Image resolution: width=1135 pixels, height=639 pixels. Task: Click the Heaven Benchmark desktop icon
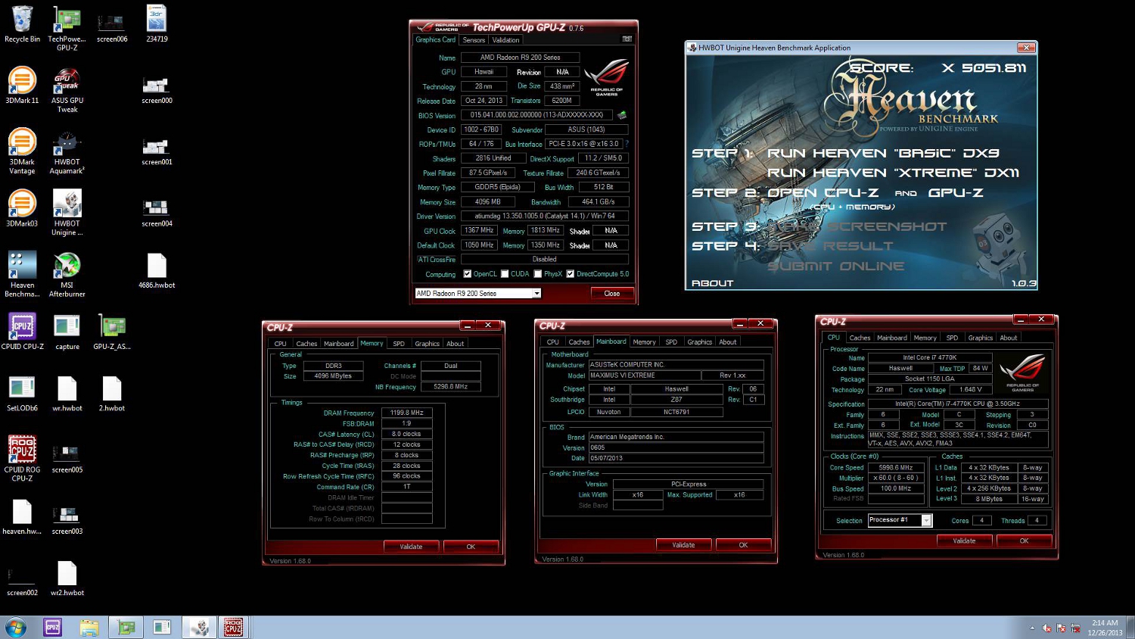22,274
